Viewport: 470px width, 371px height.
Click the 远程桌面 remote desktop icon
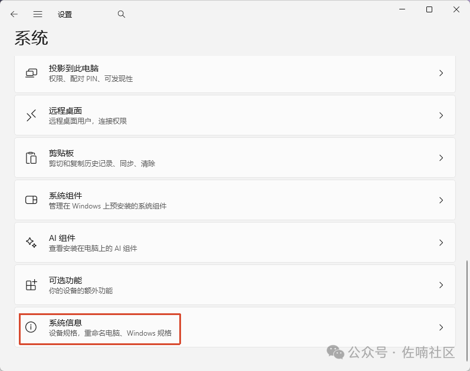tap(31, 115)
